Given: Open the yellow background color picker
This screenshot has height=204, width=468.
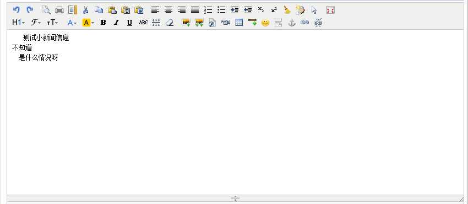Looking at the screenshot, I should click(88, 23).
